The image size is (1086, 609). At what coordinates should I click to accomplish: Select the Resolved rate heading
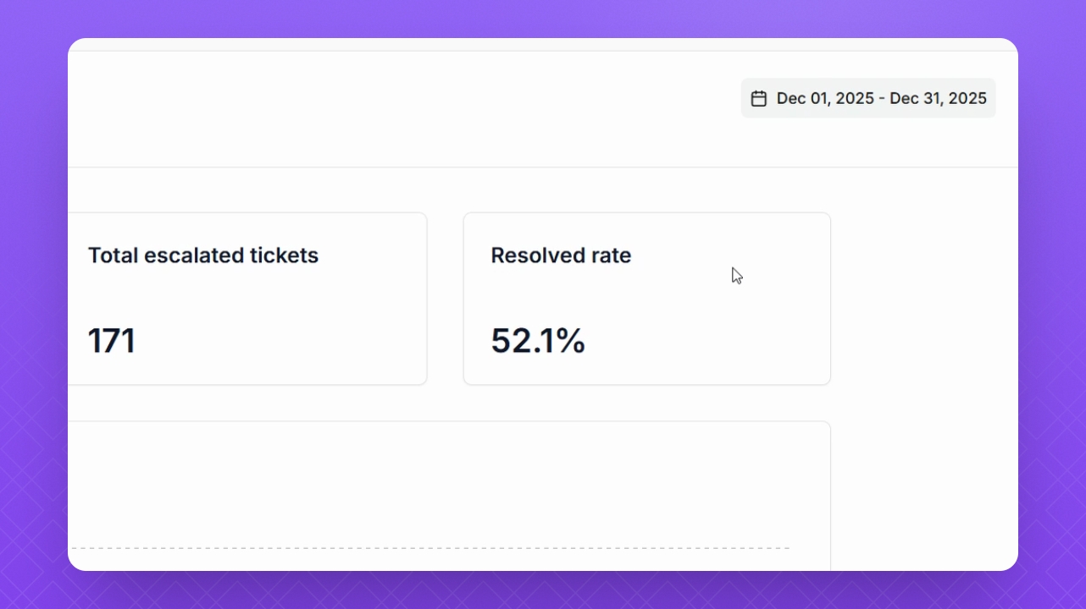pos(561,255)
